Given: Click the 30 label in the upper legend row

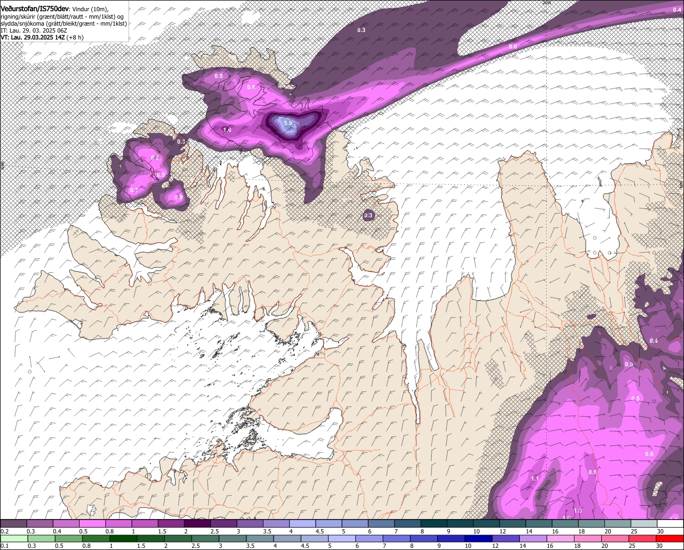Looking at the screenshot, I should 660,531.
